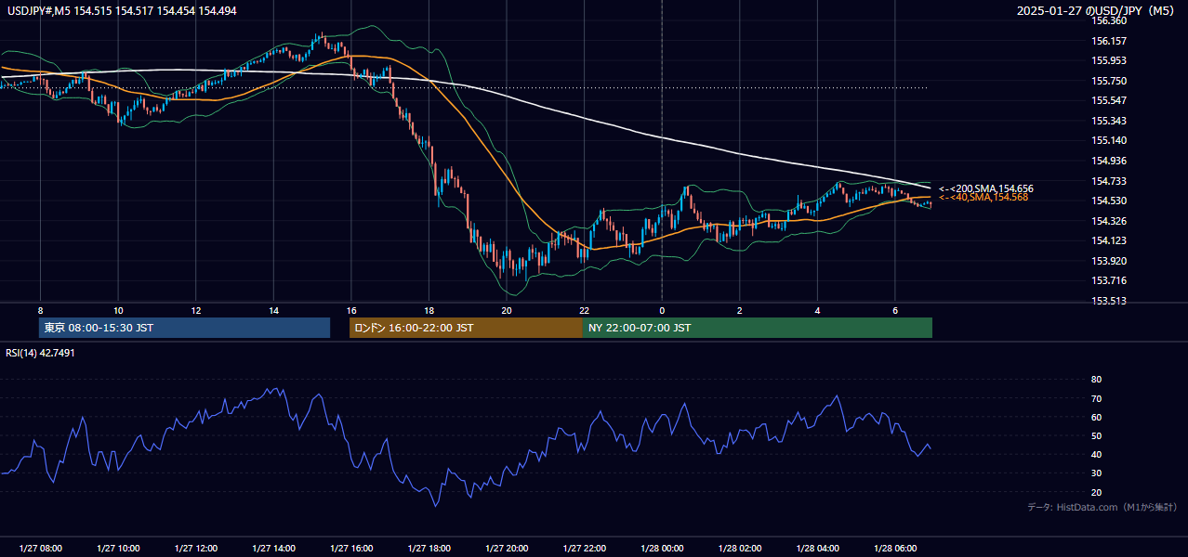1188x557 pixels.
Task: Click the 153.513 price axis label
Action: click(1110, 301)
